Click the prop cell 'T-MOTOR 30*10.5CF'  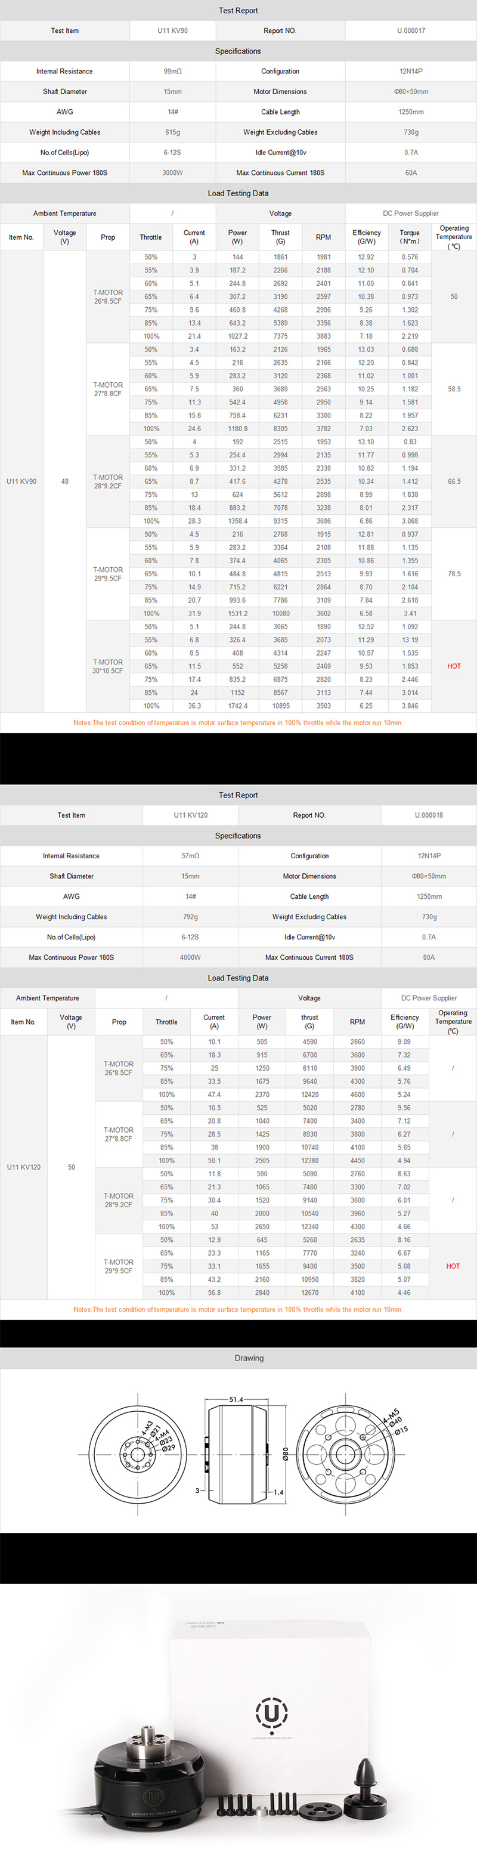pyautogui.click(x=107, y=666)
